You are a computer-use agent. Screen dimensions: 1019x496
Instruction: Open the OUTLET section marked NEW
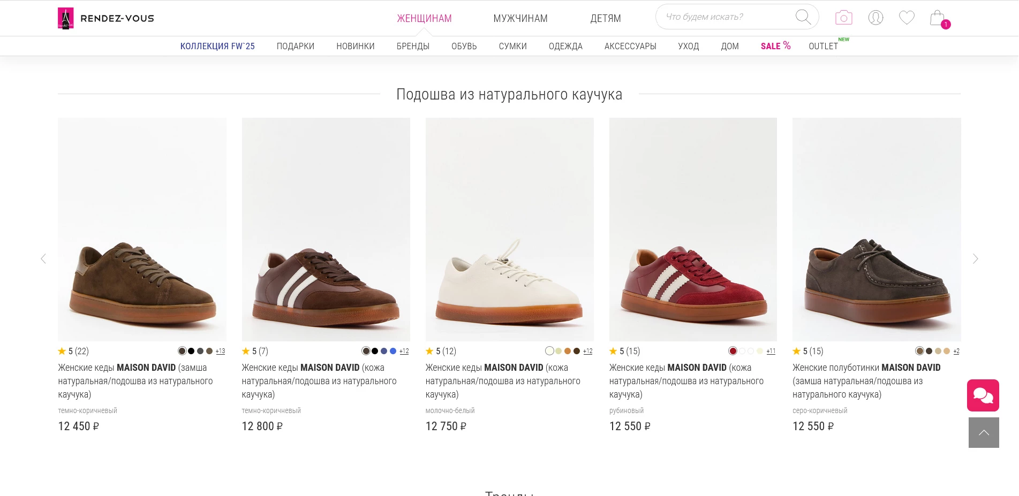pos(822,46)
